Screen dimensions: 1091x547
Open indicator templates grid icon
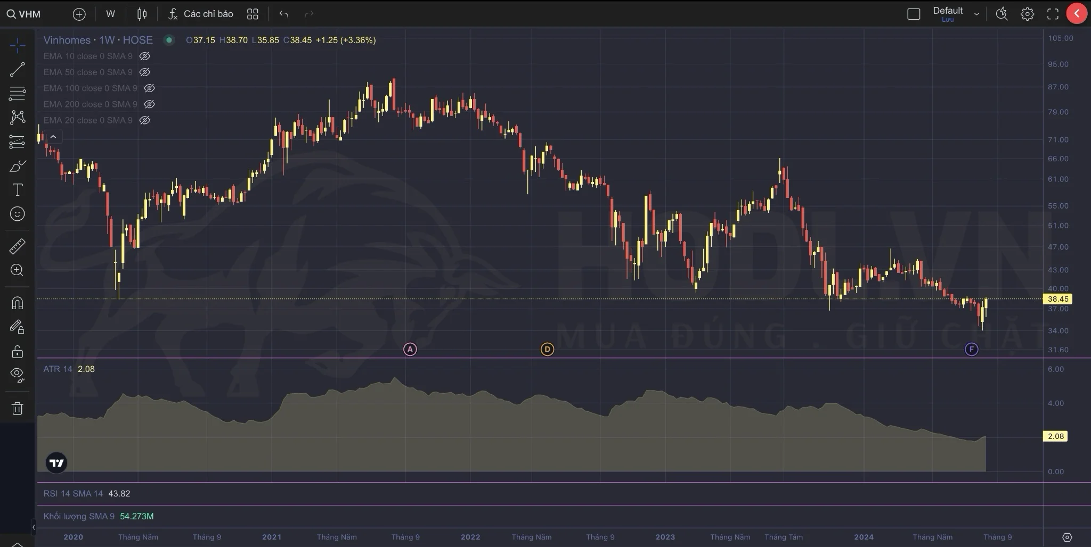click(253, 14)
